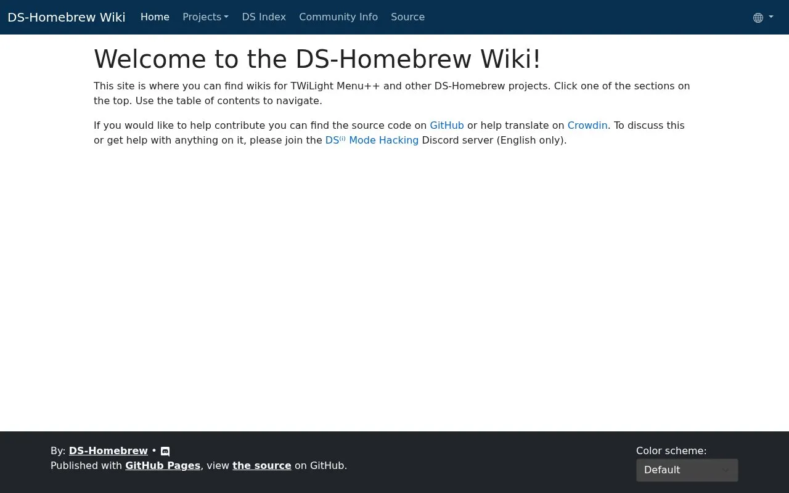Click the DS-Homebrew Wiki brand title
The width and height of the screenshot is (789, 493).
point(67,17)
